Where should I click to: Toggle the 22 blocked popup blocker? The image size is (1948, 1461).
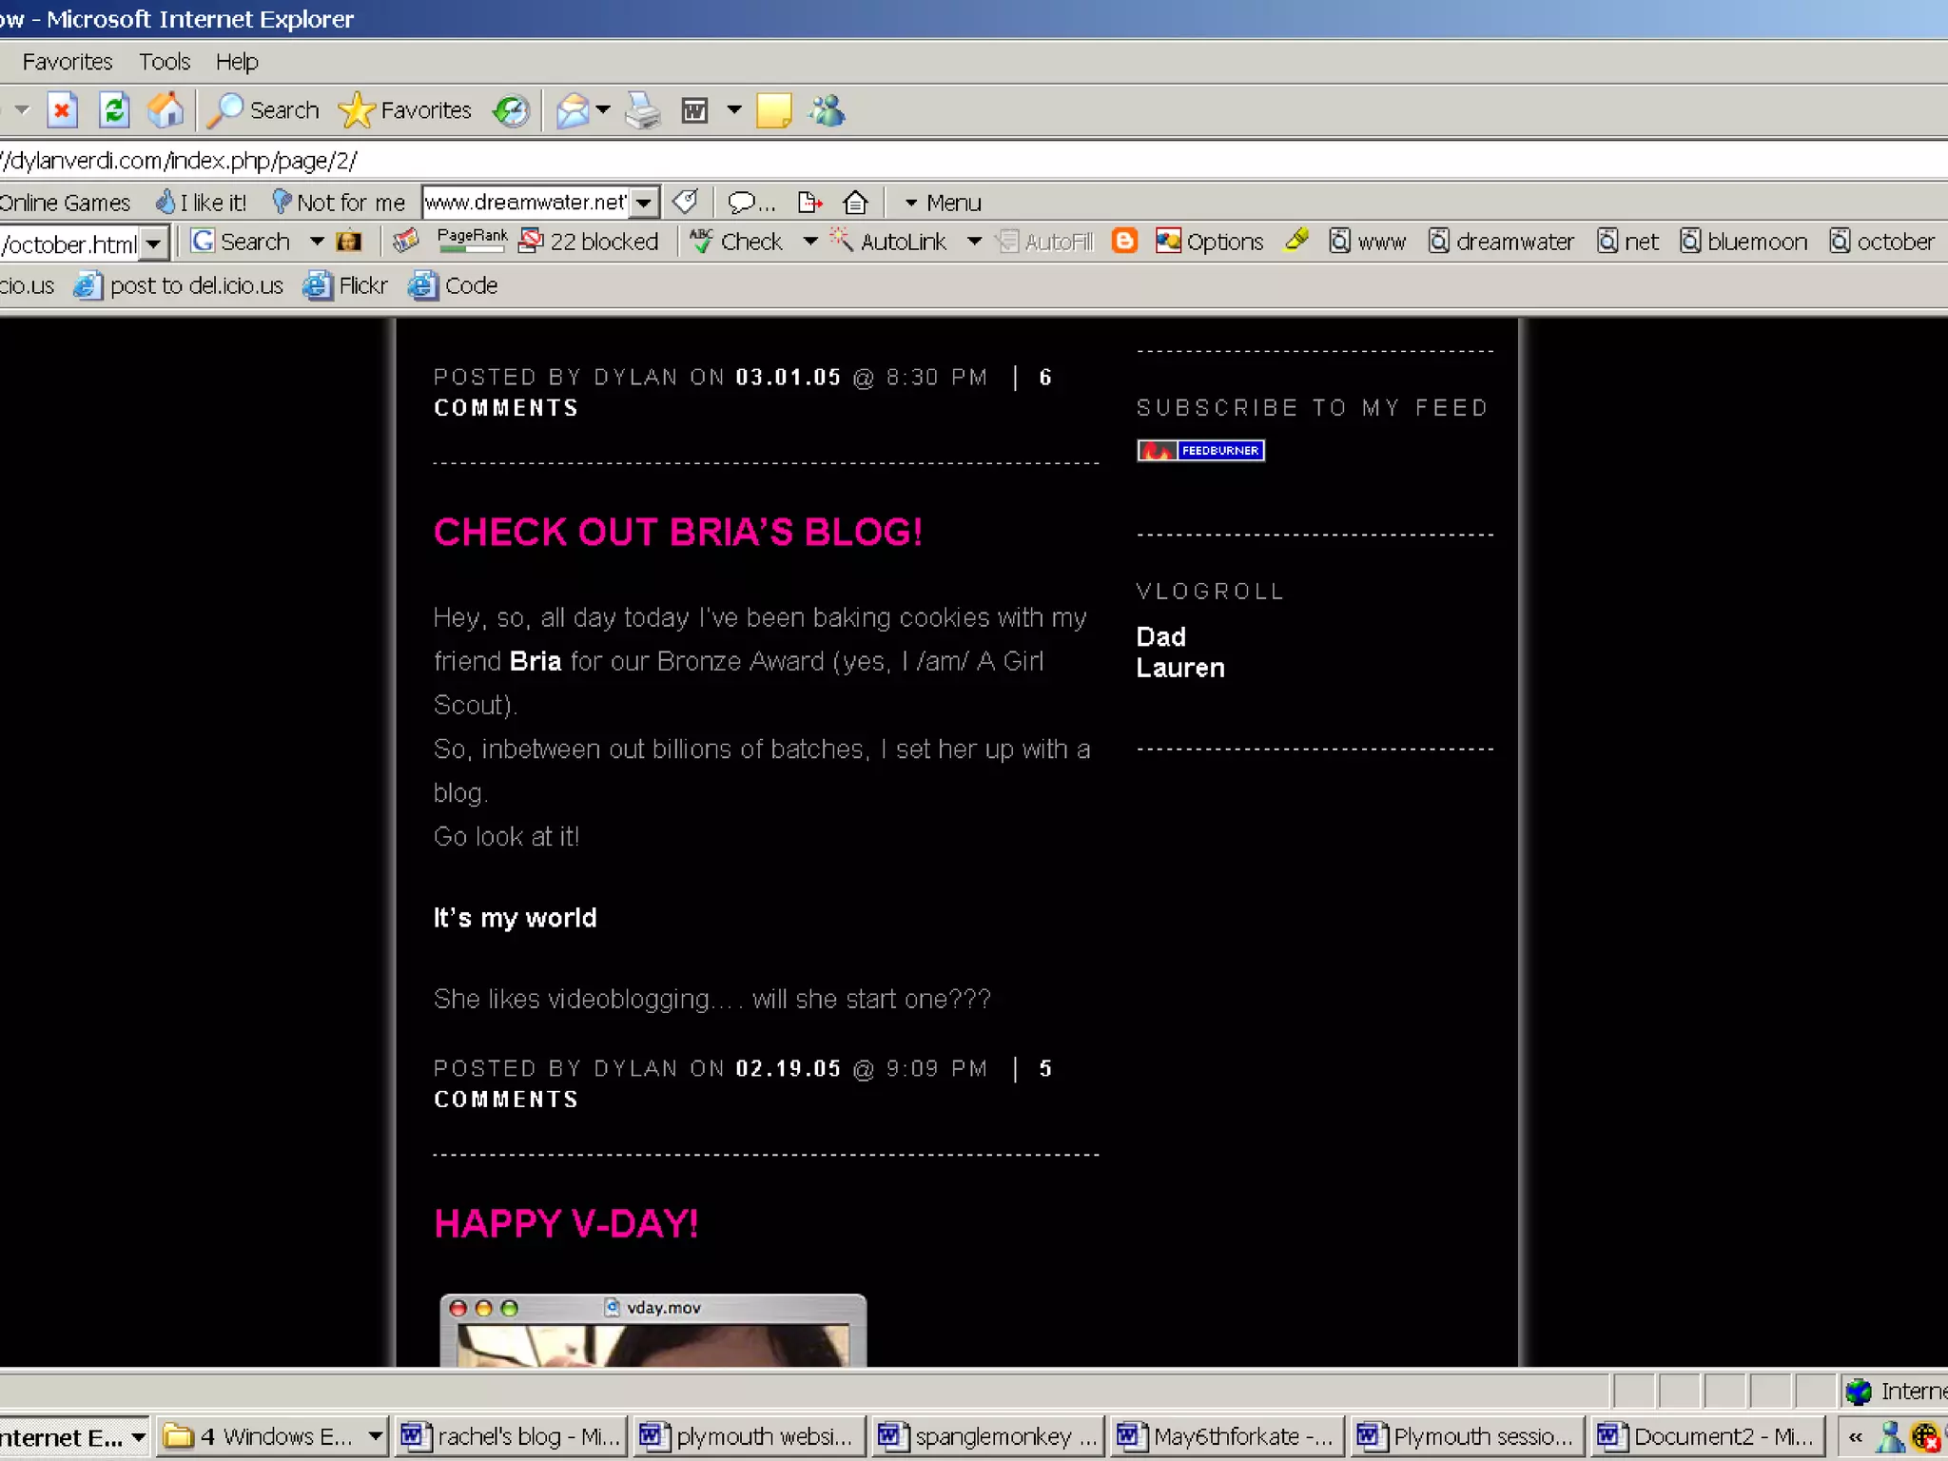[589, 242]
